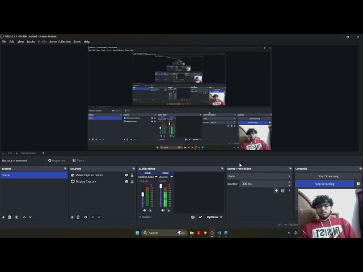Open the File menu
This screenshot has width=363, height=272.
pos(4,41)
